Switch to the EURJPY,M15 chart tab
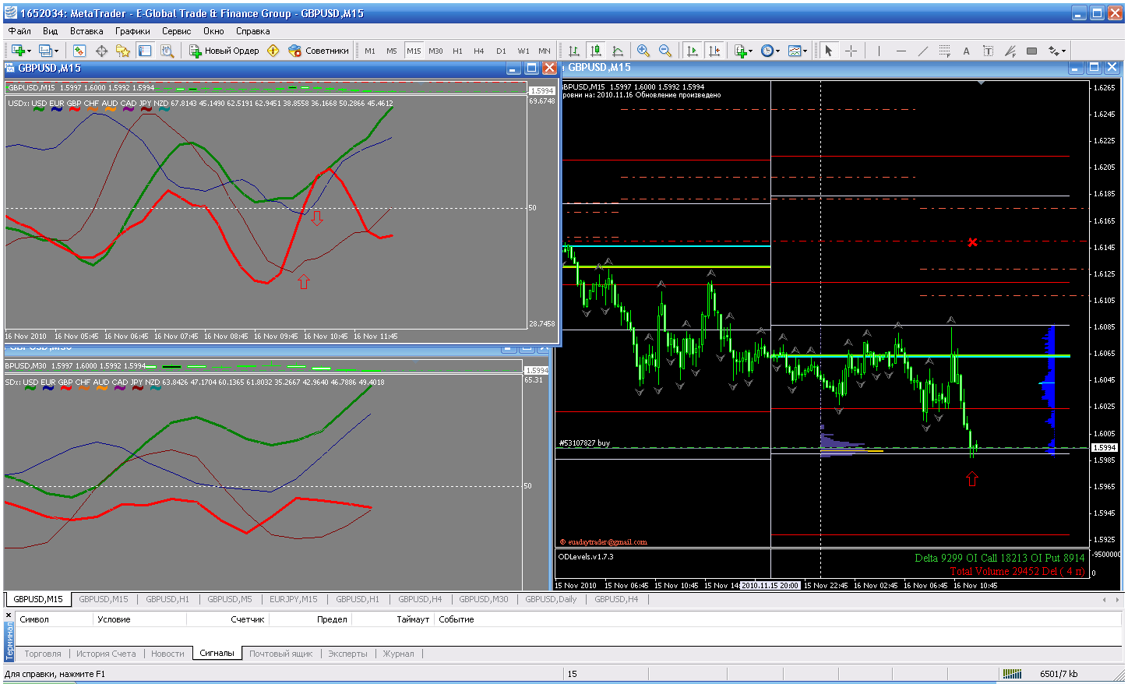The image size is (1128, 684). [x=293, y=599]
